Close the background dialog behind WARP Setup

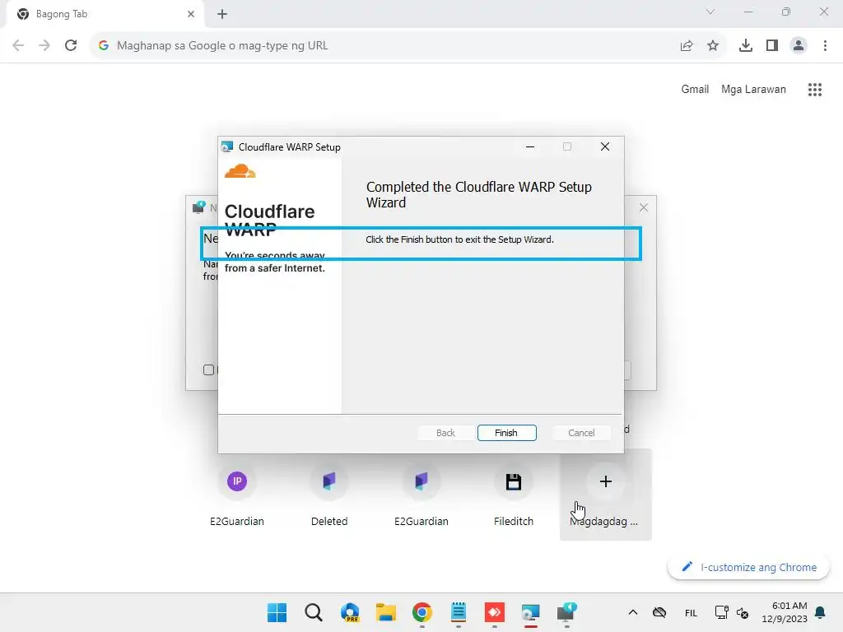[644, 207]
